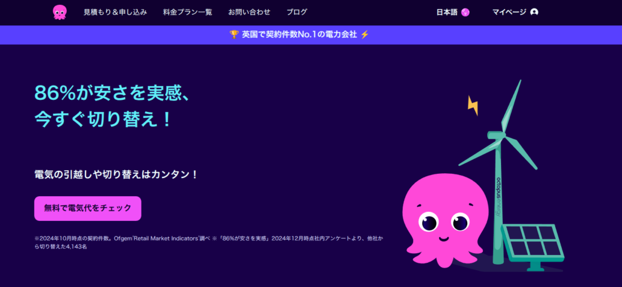The width and height of the screenshot is (622, 287).
Task: Click the 英国で契約件数No.1の電力会社 banner text
Action: [x=299, y=35]
